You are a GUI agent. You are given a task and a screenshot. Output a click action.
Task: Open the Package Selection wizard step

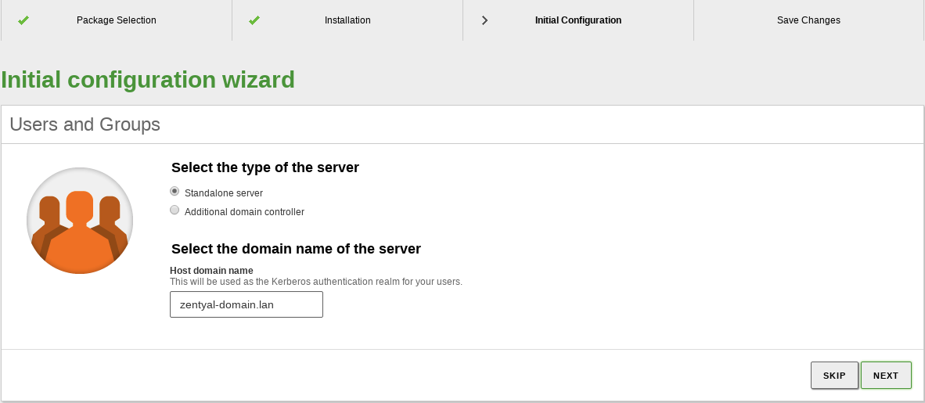point(117,20)
